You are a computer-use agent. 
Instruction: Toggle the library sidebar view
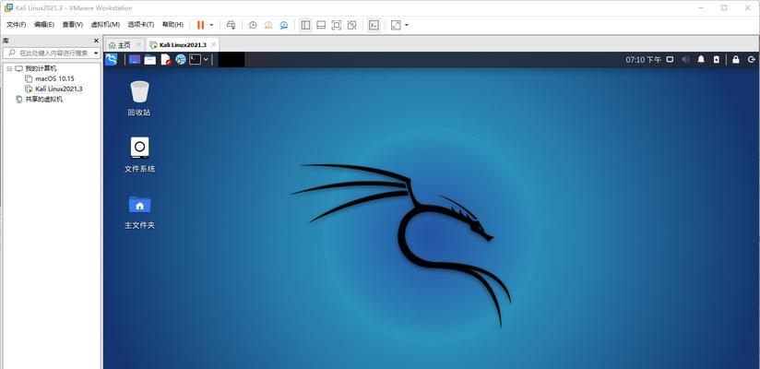point(305,25)
